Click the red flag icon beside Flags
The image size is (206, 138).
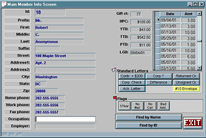115,98
